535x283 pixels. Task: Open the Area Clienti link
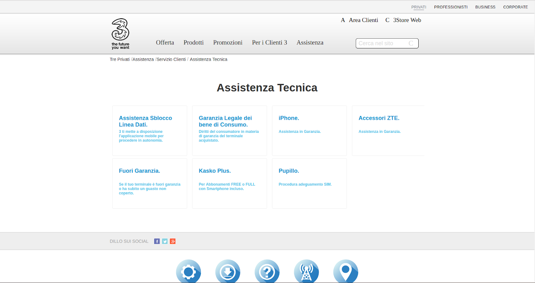(x=363, y=20)
